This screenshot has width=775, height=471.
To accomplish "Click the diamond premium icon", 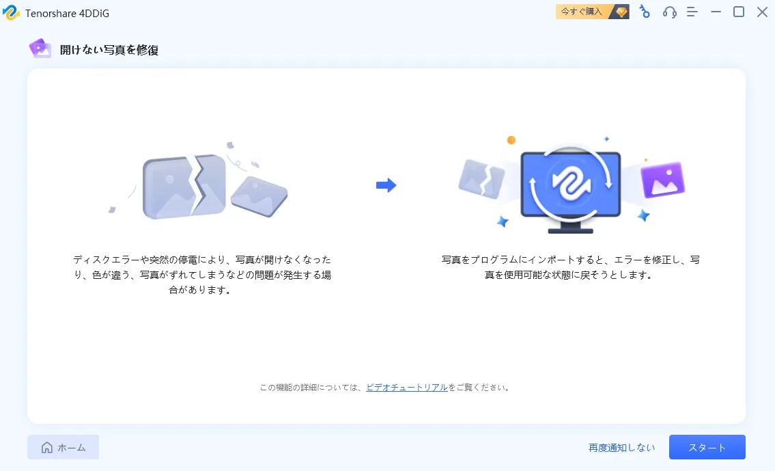I will point(621,12).
